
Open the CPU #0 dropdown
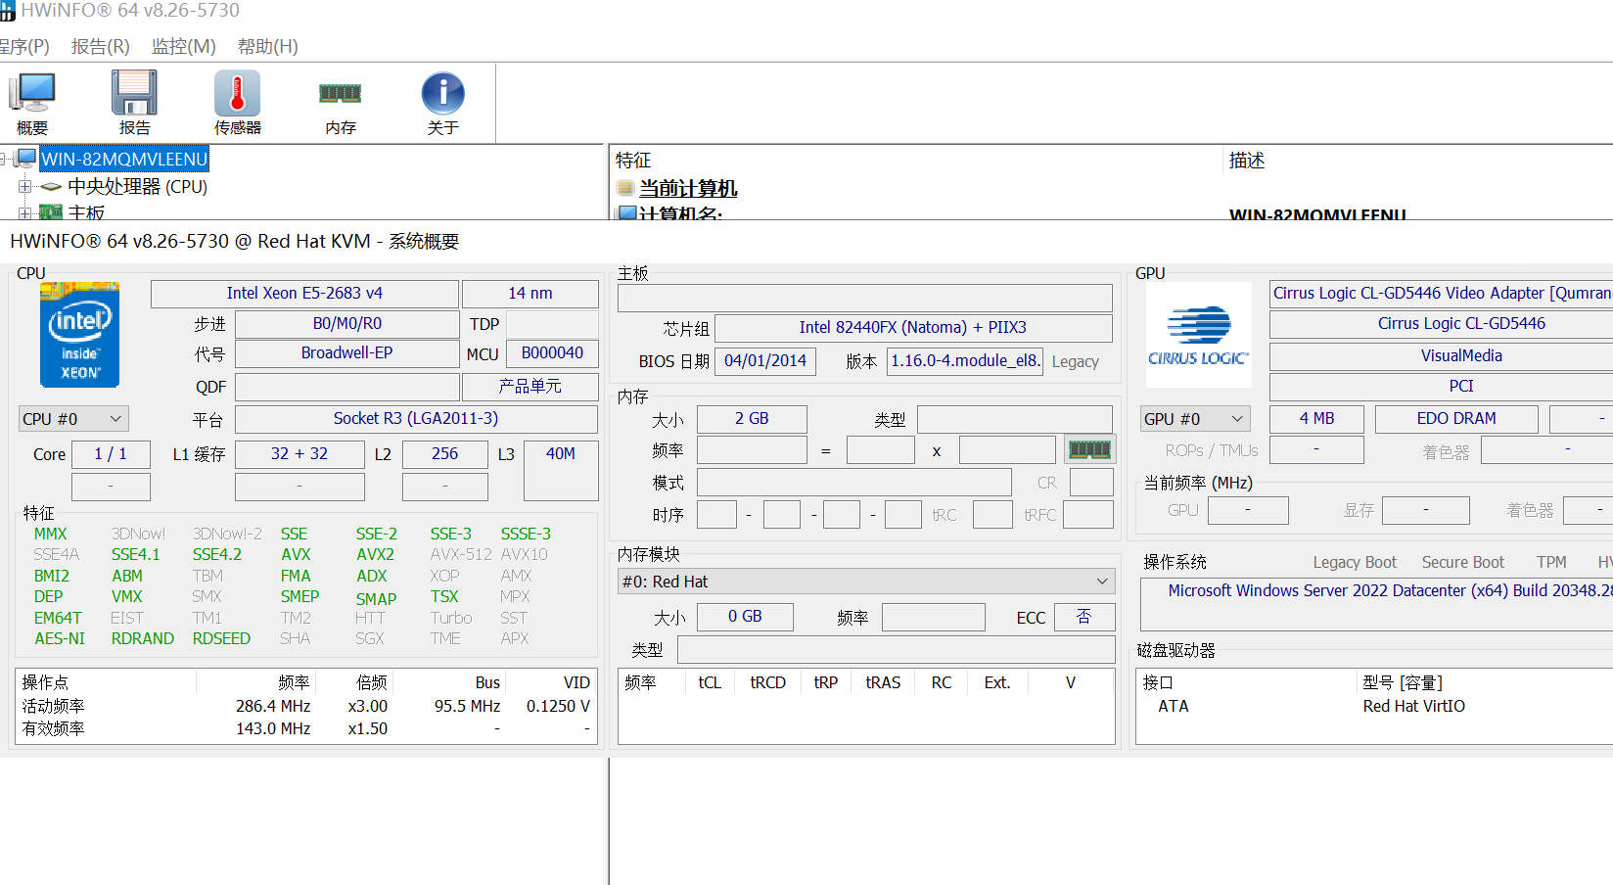pyautogui.click(x=73, y=419)
